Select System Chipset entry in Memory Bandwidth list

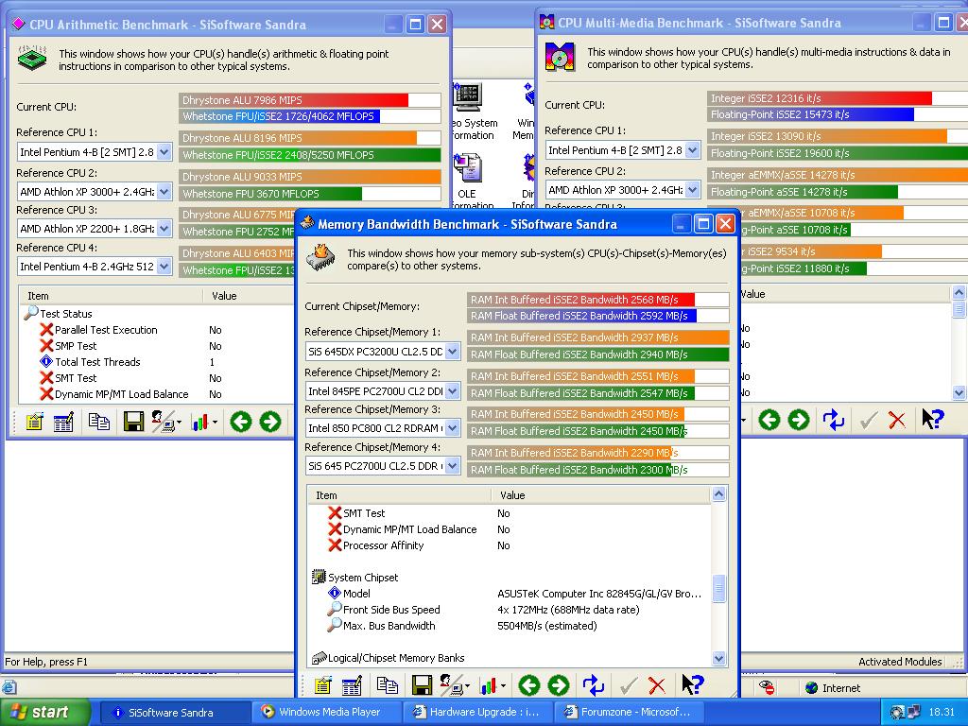click(x=355, y=578)
